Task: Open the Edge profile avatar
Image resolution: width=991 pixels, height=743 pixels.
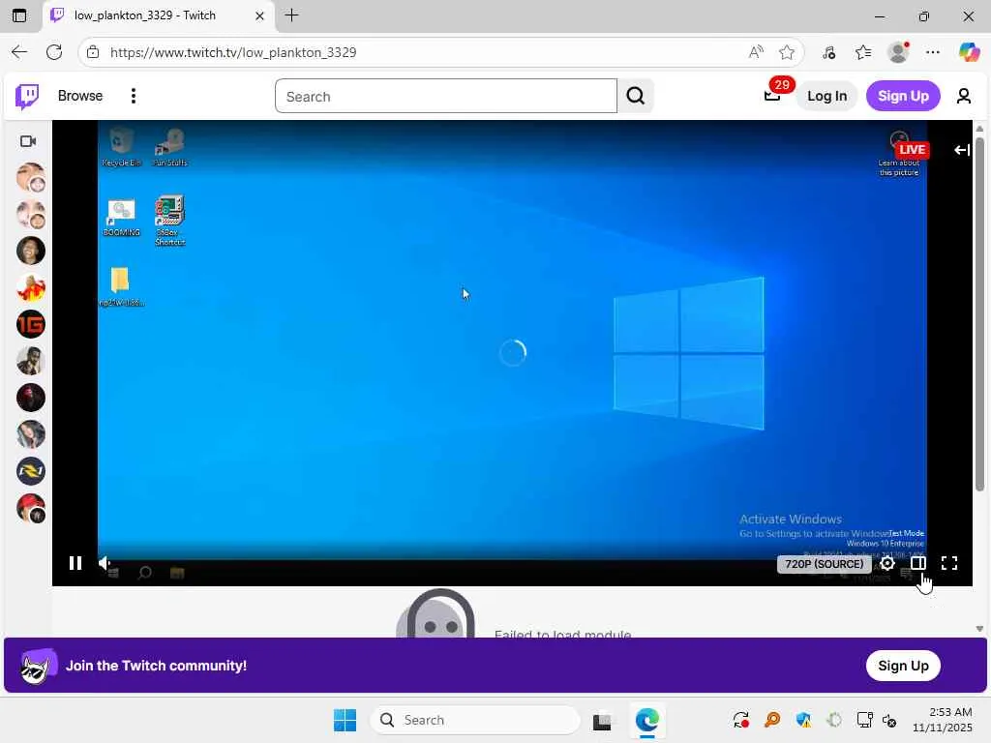Action: click(x=898, y=52)
